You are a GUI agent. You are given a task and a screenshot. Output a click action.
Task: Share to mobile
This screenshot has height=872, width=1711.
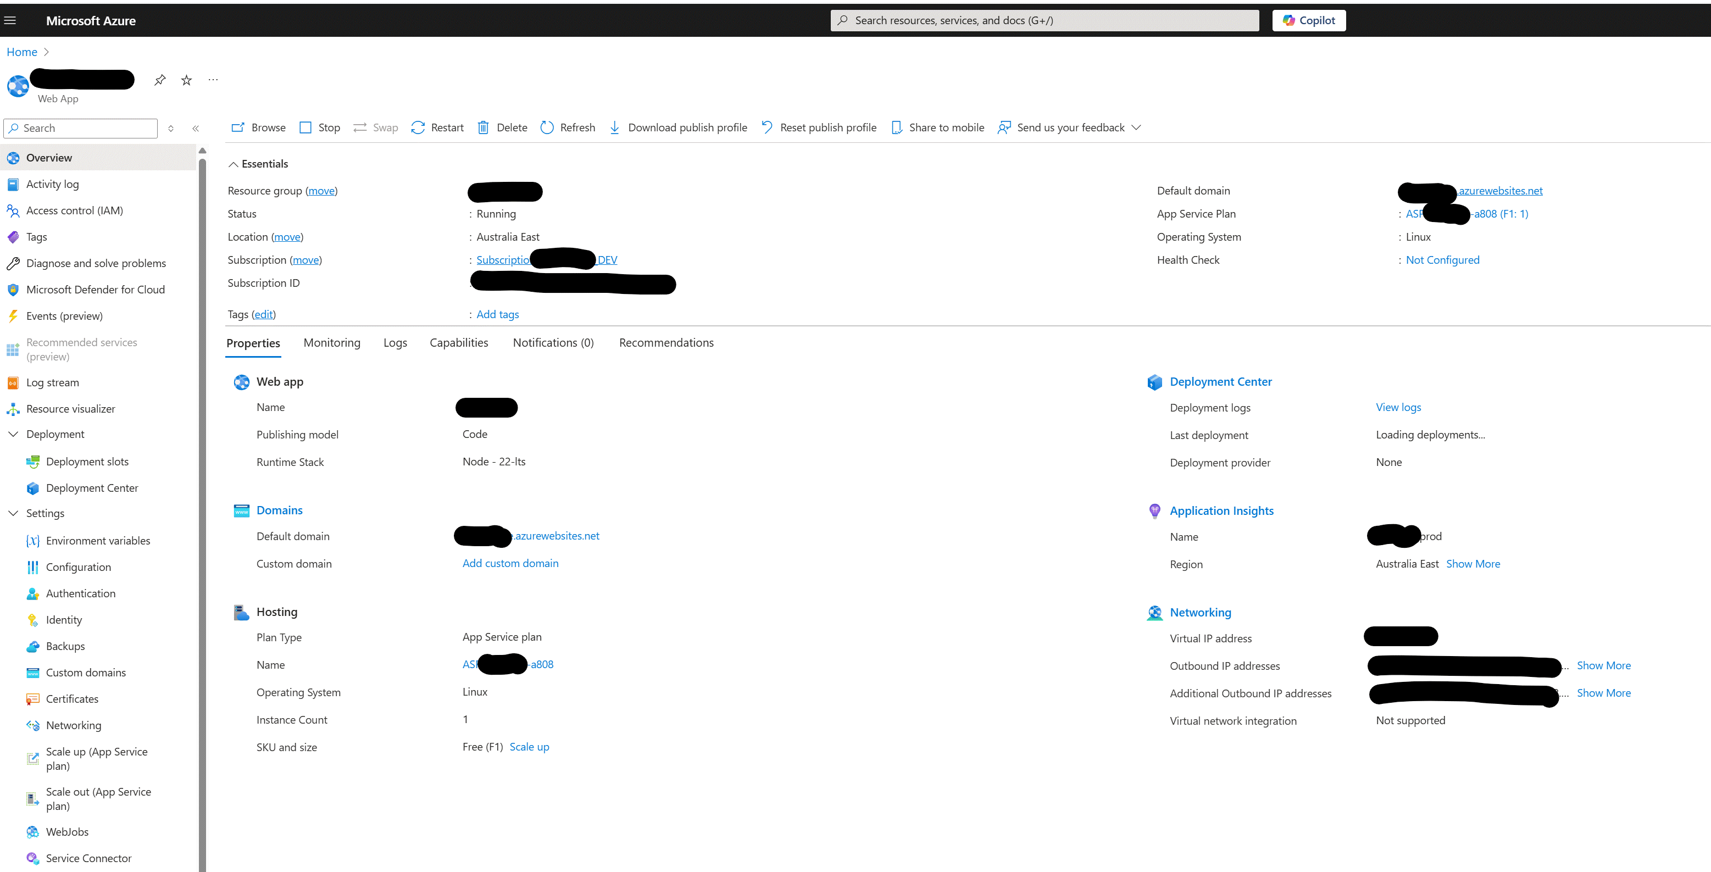[x=938, y=127]
